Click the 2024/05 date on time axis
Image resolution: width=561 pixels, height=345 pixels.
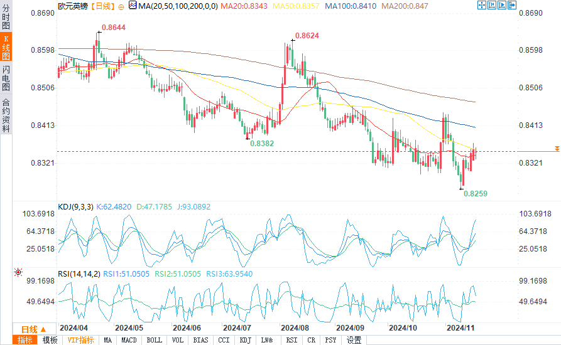(129, 328)
